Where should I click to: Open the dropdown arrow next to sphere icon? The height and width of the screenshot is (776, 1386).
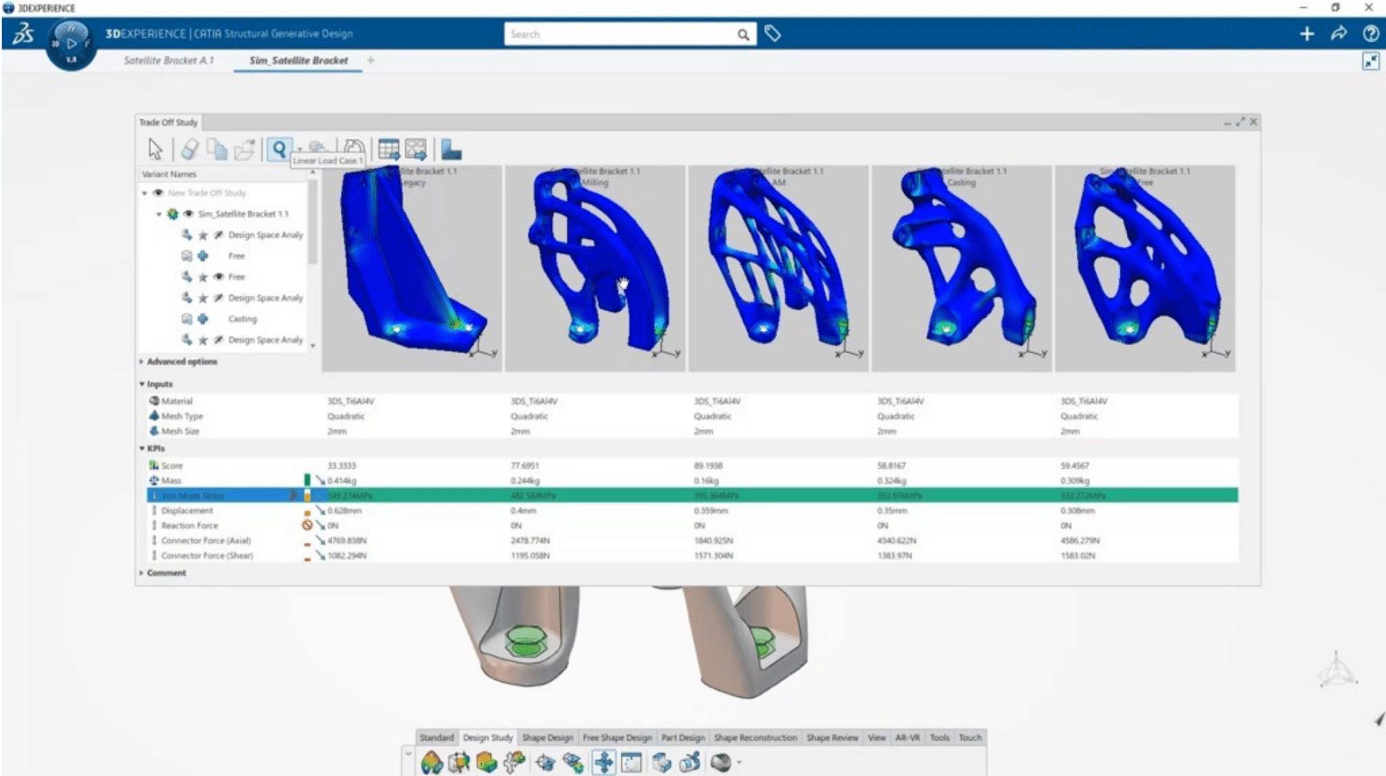click(x=739, y=762)
